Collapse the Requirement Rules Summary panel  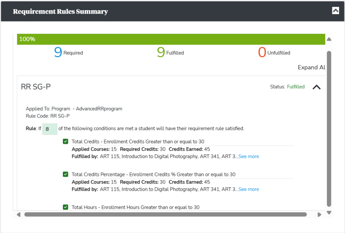point(335,11)
